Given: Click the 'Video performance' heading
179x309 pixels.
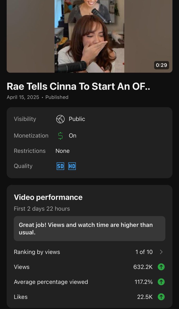Looking at the screenshot, I should [x=48, y=197].
